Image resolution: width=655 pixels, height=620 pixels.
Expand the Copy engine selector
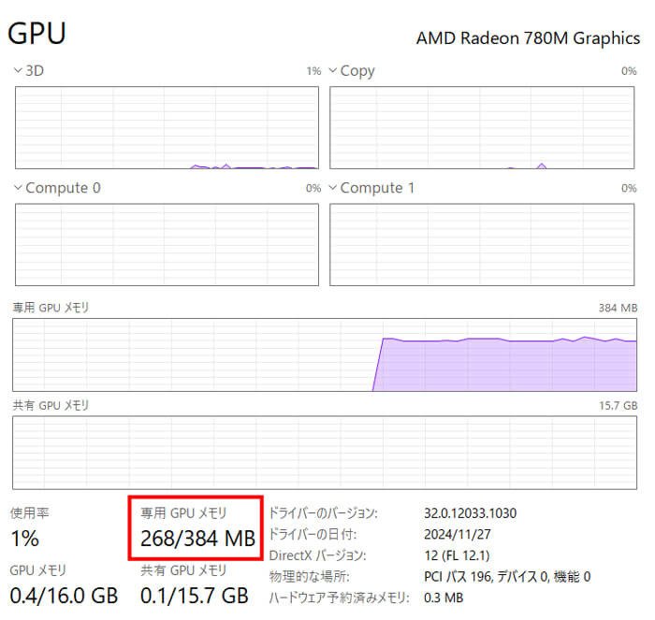pos(352,71)
